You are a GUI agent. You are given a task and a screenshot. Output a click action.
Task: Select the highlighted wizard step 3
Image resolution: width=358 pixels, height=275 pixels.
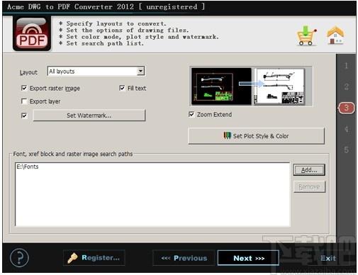(x=347, y=108)
